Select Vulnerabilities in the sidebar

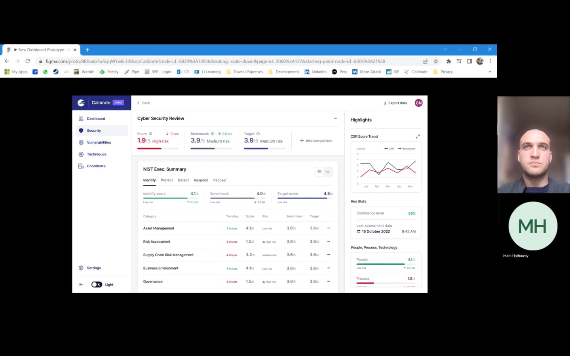[x=99, y=142]
